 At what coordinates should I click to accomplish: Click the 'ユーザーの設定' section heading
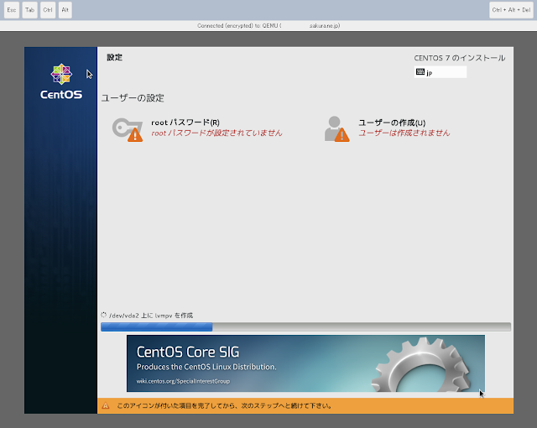coord(133,98)
